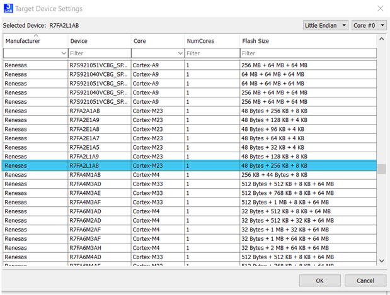Click the OK button
The image size is (390, 295).
[319, 281]
